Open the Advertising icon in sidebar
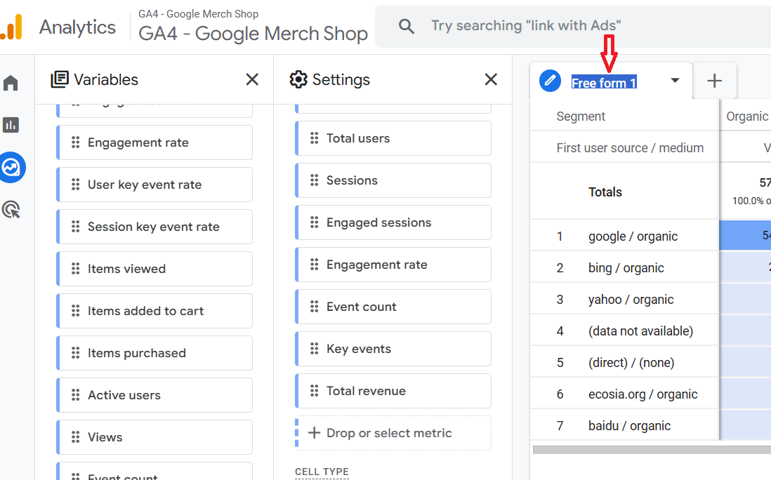771x480 pixels. [11, 209]
